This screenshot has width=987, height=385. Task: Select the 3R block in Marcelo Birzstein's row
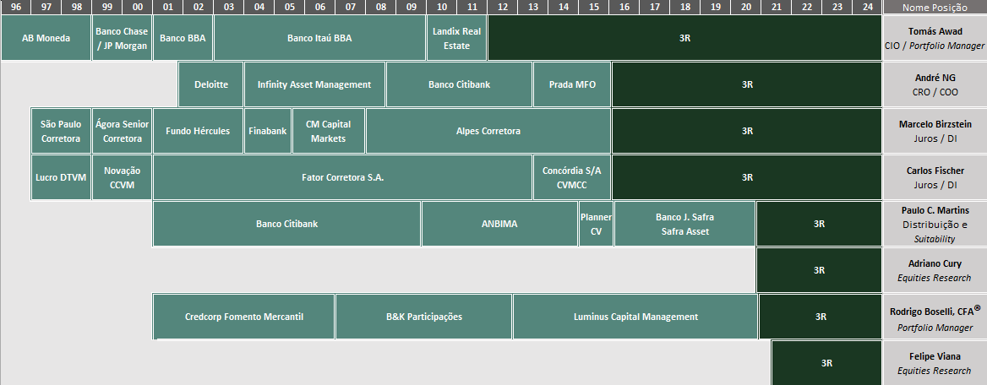(746, 131)
